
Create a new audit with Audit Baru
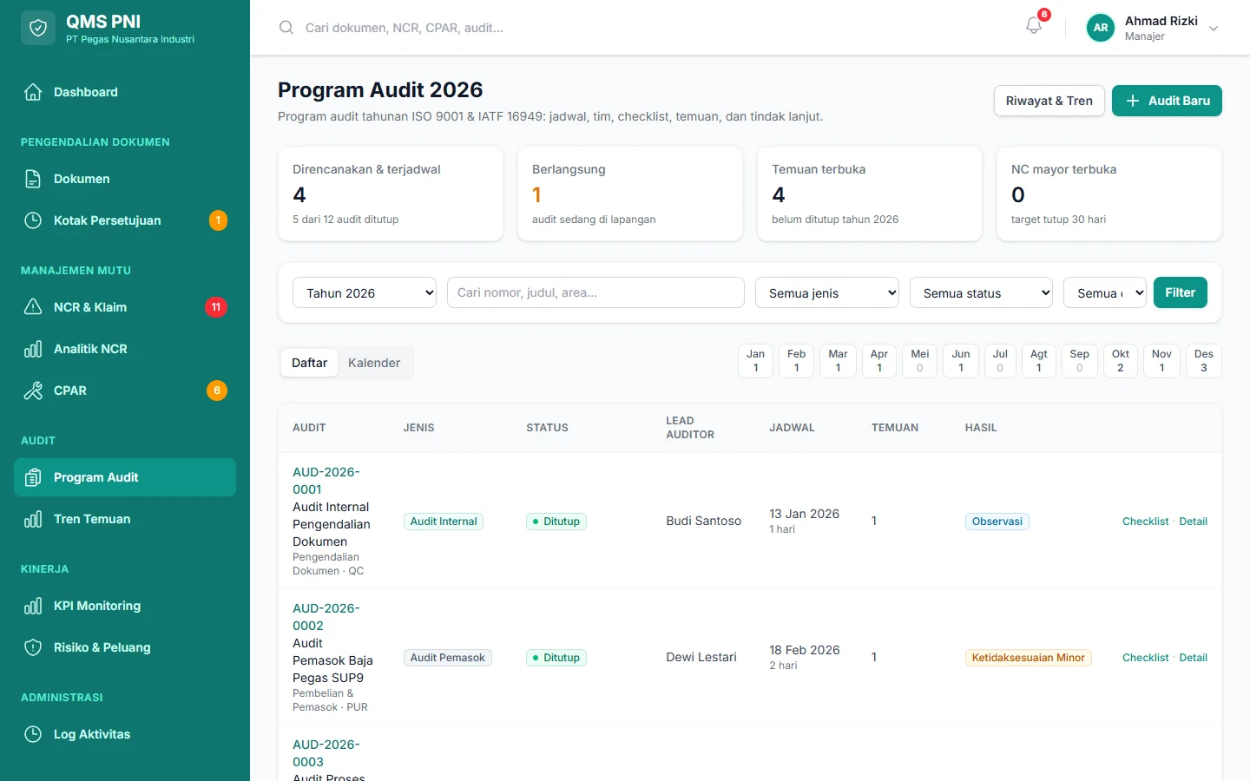coord(1167,101)
